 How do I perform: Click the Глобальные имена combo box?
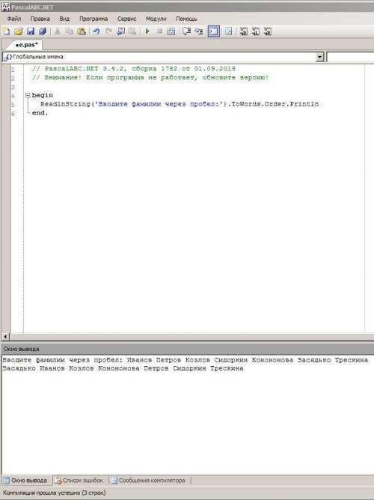(x=163, y=57)
